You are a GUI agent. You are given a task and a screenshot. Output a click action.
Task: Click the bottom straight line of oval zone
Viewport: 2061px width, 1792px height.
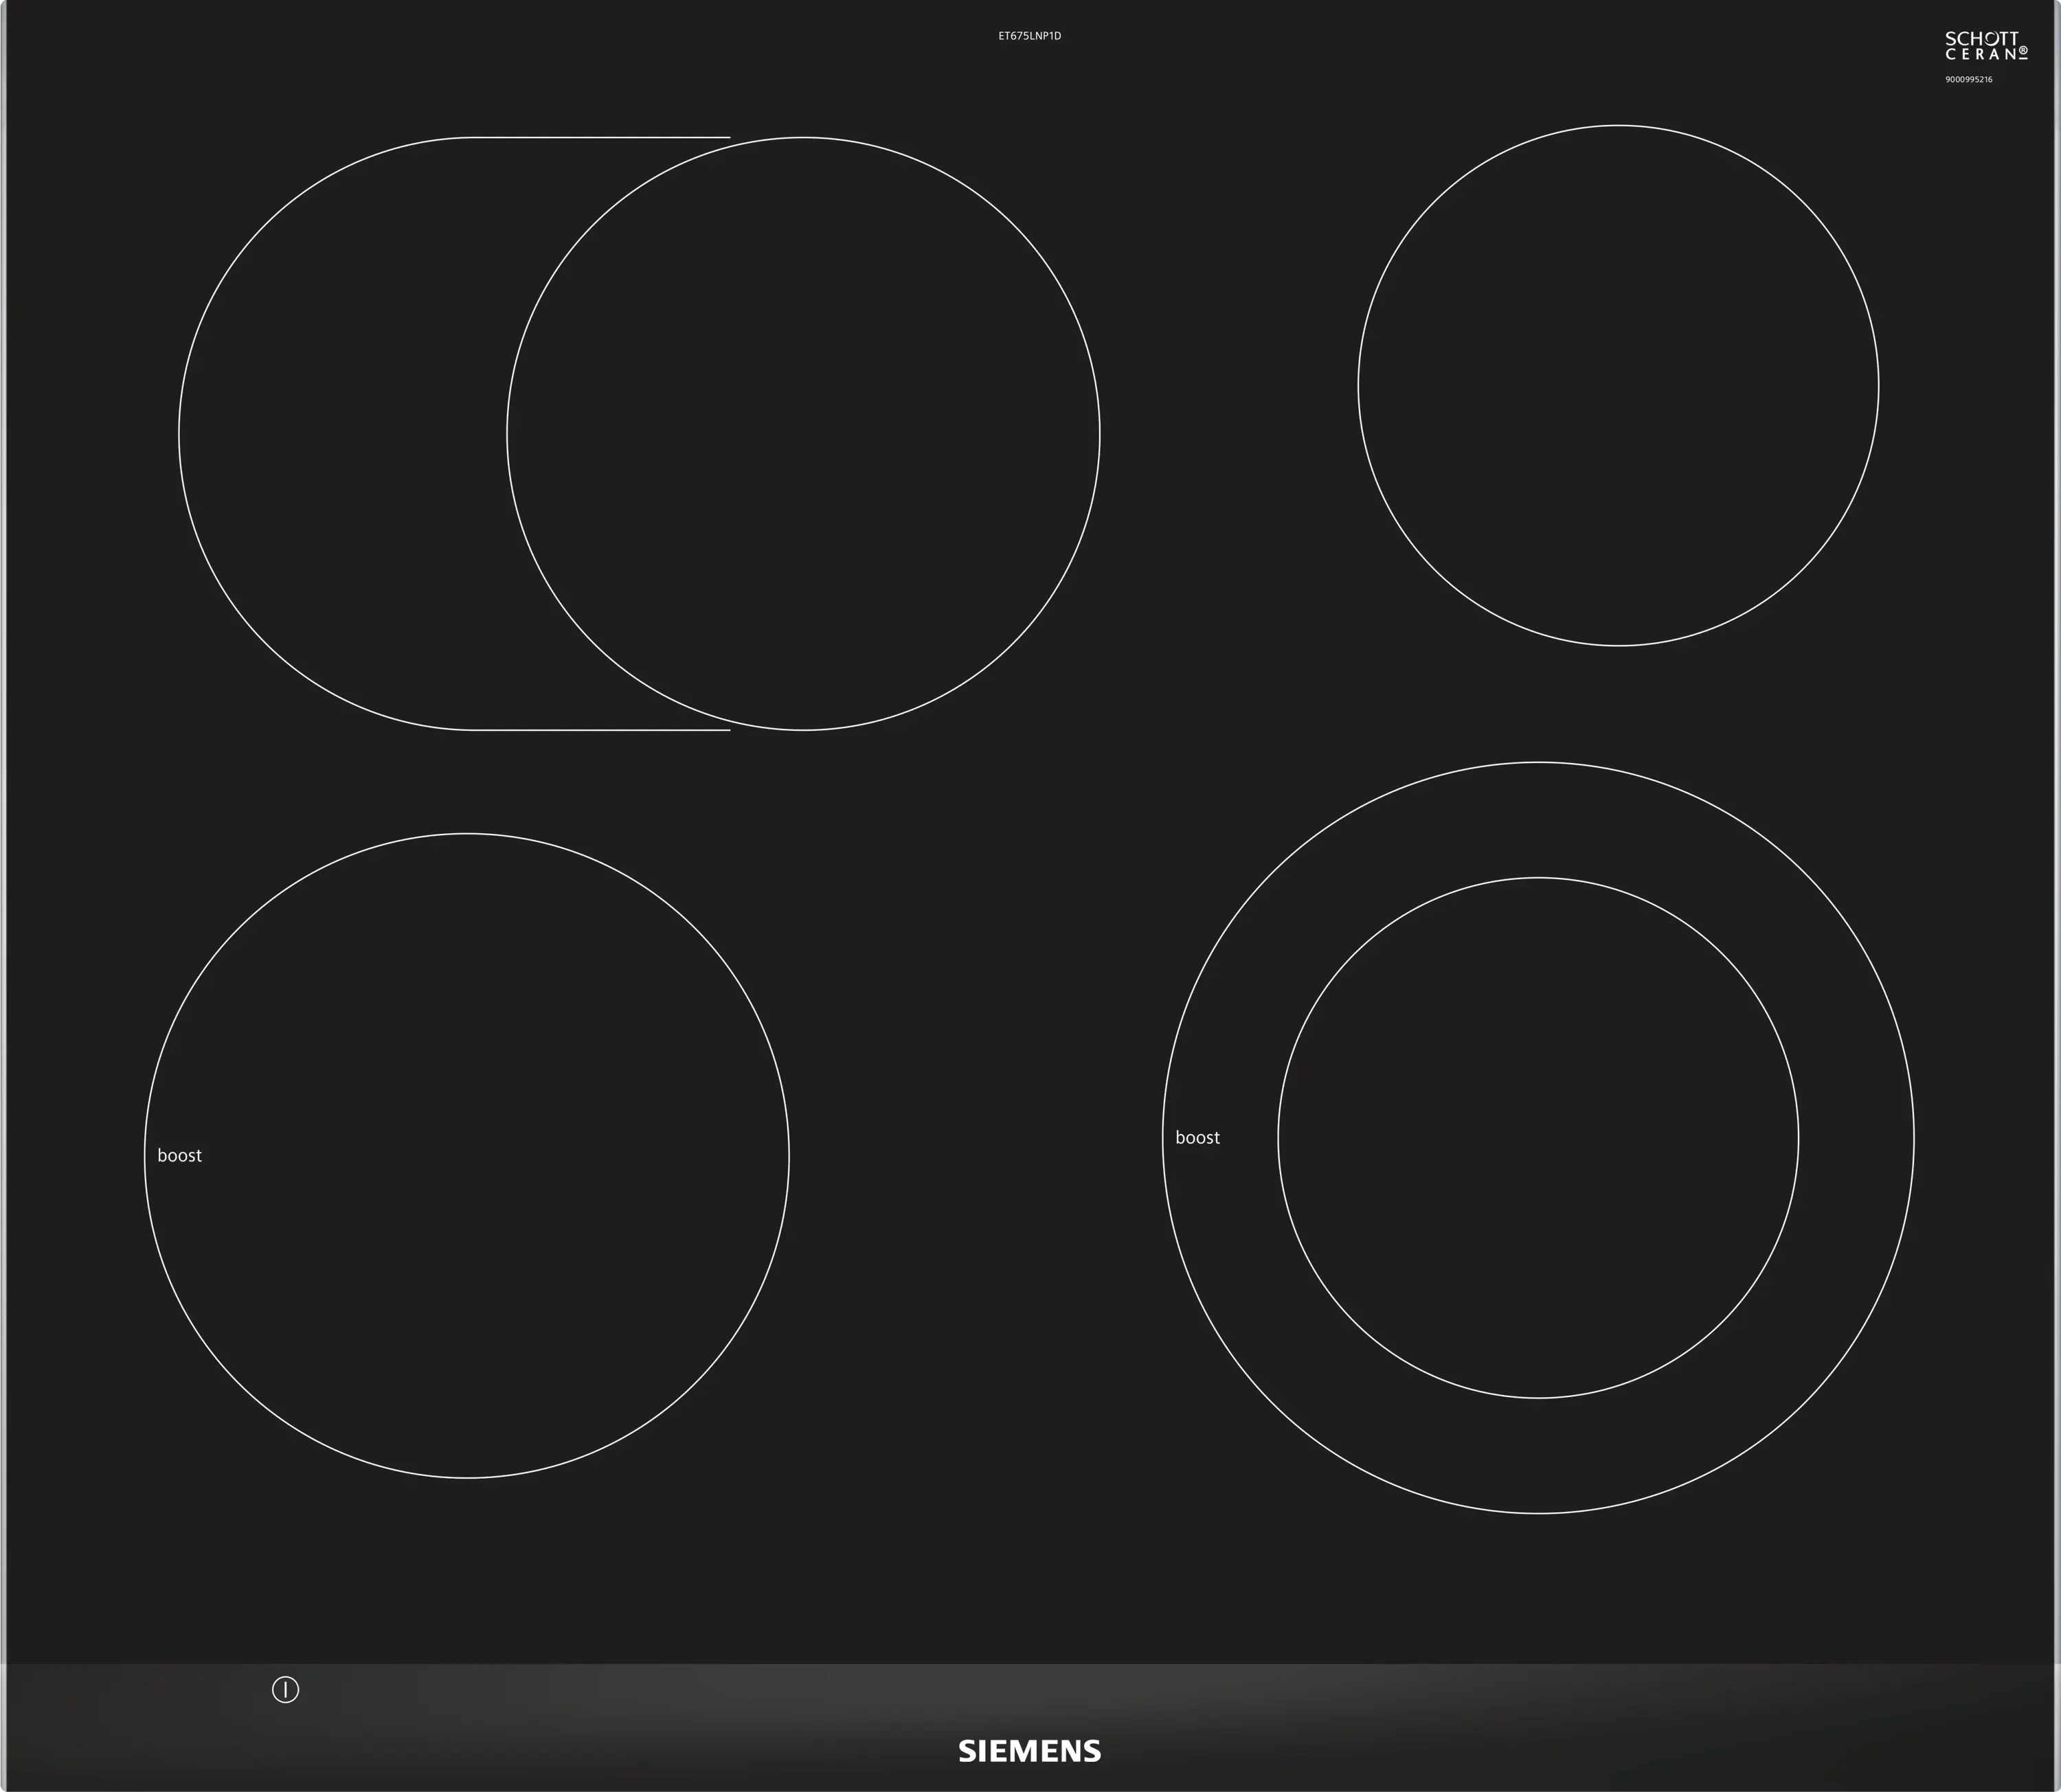tap(600, 730)
